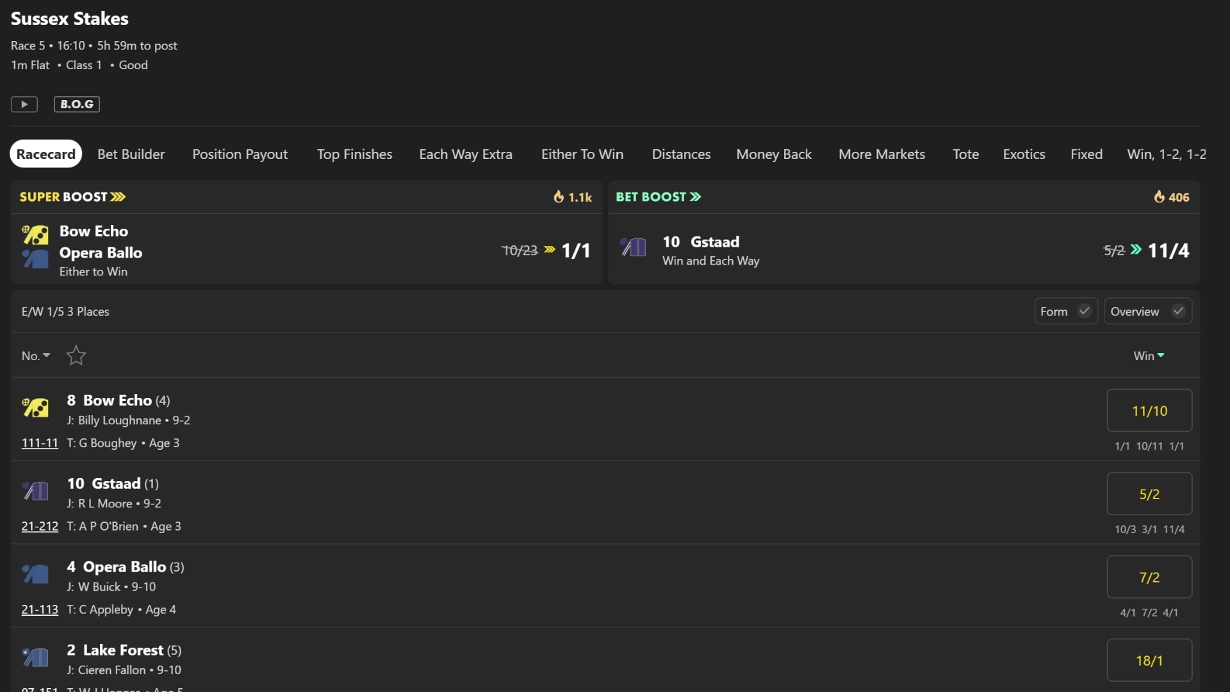Click trainer A P O'Brien text
1230x692 pixels.
(108, 526)
